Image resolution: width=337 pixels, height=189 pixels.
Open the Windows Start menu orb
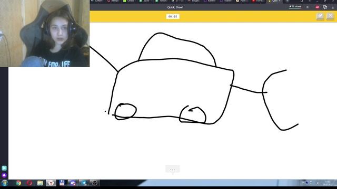(5, 183)
